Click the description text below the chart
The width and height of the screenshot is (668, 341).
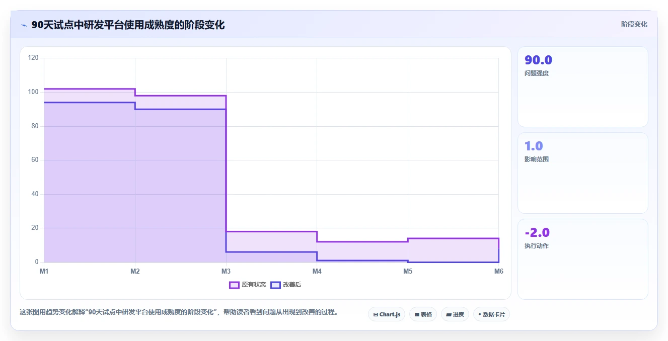(x=179, y=312)
